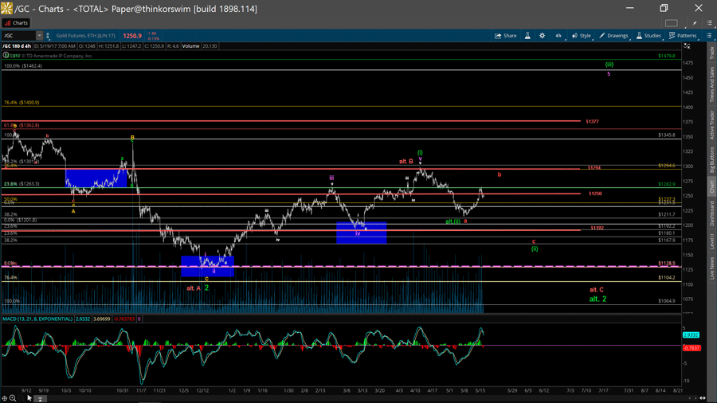Toggle the bottom drawer collapse button
The image size is (717, 403).
40,398
